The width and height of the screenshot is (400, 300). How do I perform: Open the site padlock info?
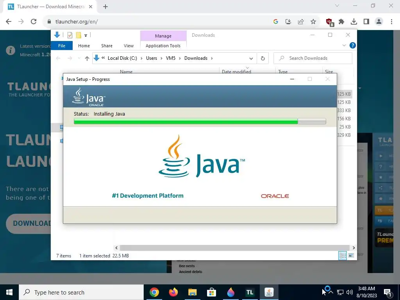coord(49,22)
